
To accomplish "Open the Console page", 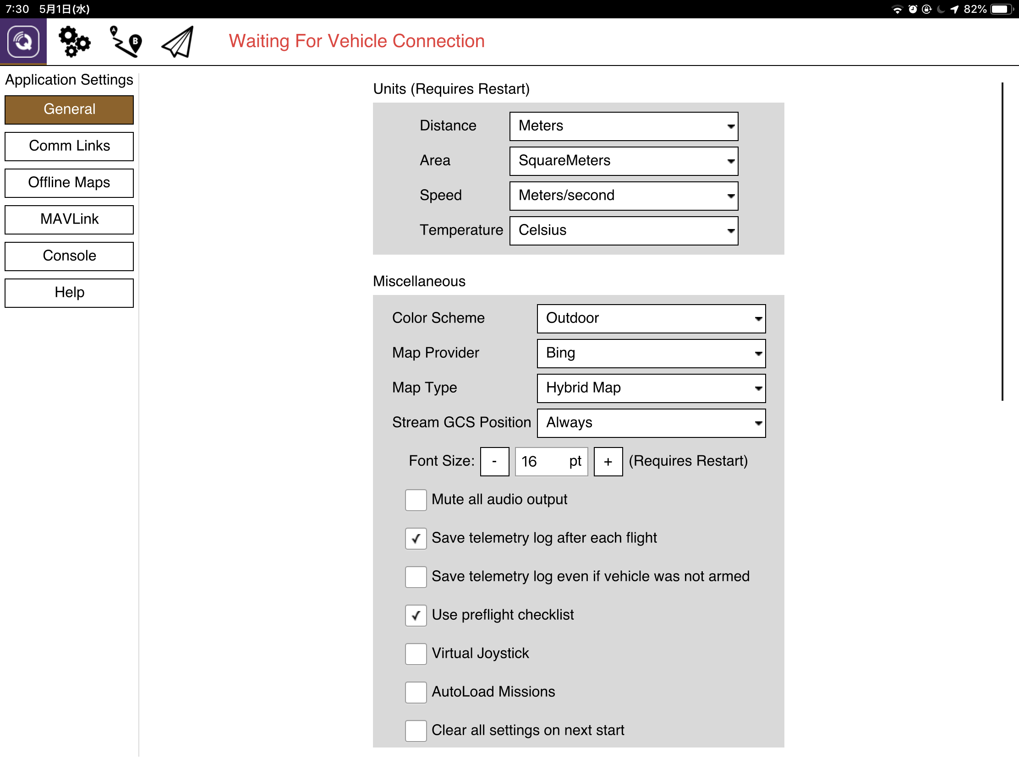I will coord(69,256).
